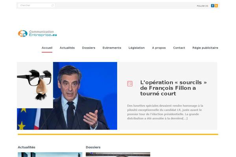Open the Facebook follow icon
This screenshot has height=157, width=236.
click(x=212, y=6)
